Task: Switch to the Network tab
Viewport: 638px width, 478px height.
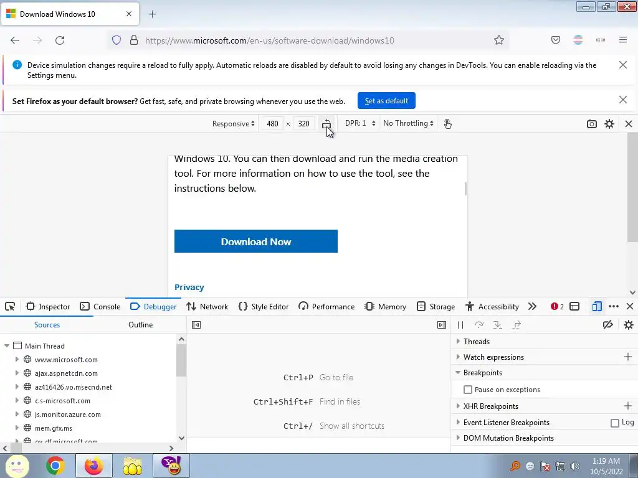Action: [207, 306]
